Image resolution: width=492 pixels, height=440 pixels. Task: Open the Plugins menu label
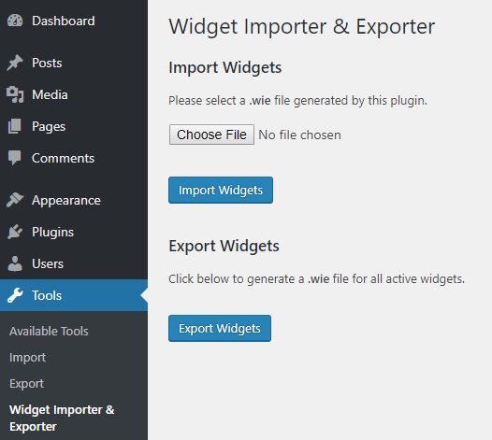(52, 233)
